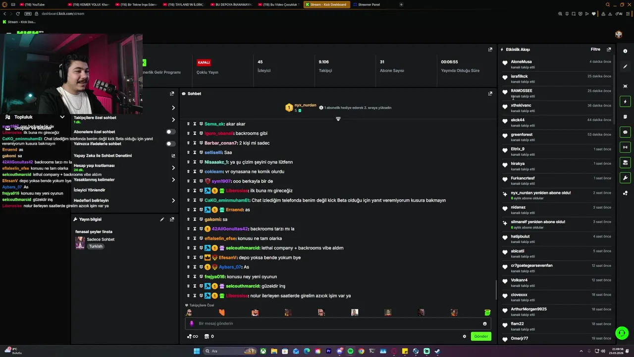Screen dimensions: 634x357
Task: Toggle the camera stream preview icon in sidebar
Action: click(625, 163)
